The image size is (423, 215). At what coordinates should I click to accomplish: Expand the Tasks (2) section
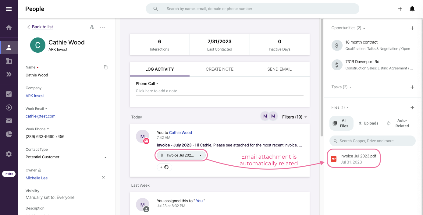[x=341, y=87]
